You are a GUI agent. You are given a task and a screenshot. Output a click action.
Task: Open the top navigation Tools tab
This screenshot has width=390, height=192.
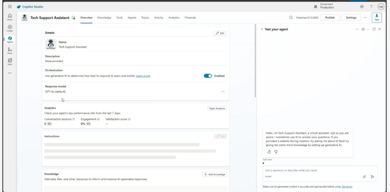point(119,17)
